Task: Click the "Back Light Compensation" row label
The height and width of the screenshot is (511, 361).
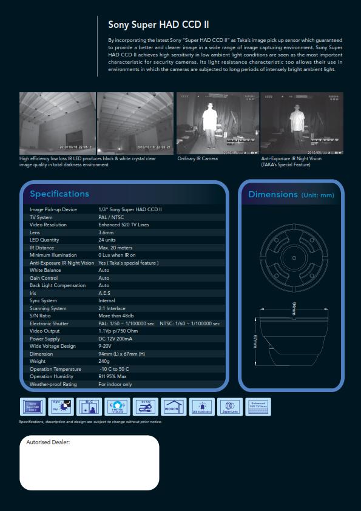Action: 58,285
